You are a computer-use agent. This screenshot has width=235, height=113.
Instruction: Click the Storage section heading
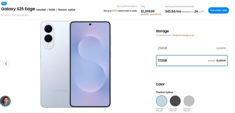[162, 31]
